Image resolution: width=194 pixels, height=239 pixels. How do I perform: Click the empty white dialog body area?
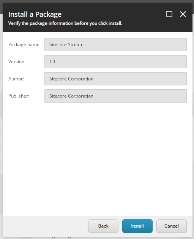pos(98,159)
